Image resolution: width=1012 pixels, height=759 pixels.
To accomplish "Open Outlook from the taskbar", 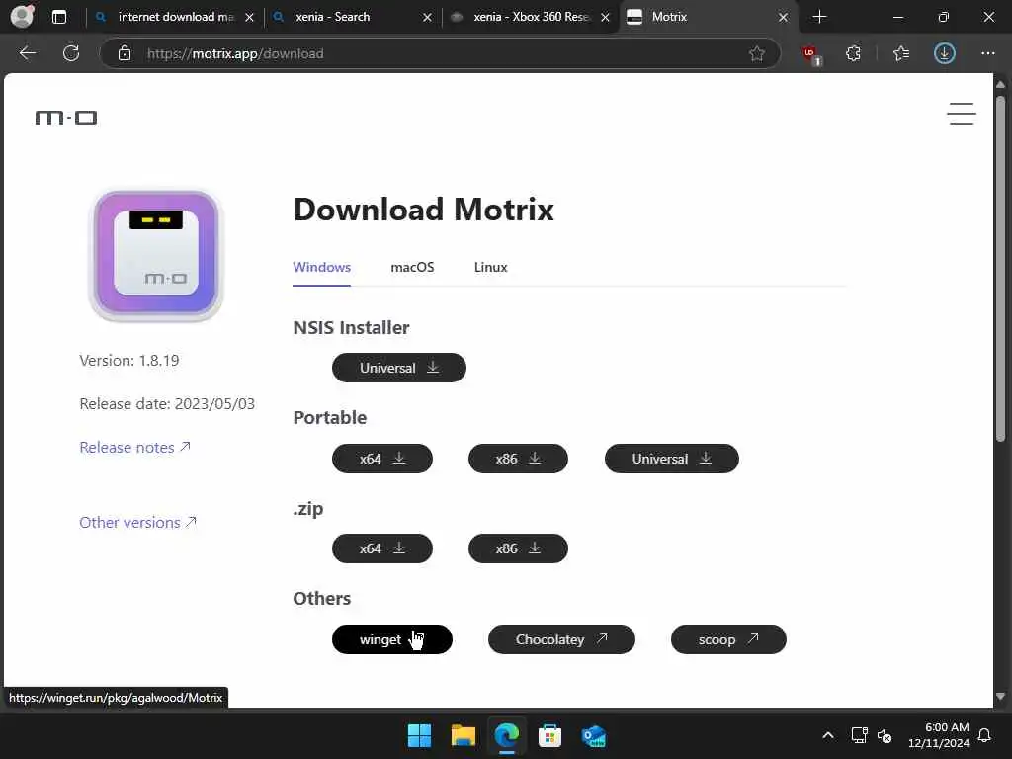I will pyautogui.click(x=593, y=735).
